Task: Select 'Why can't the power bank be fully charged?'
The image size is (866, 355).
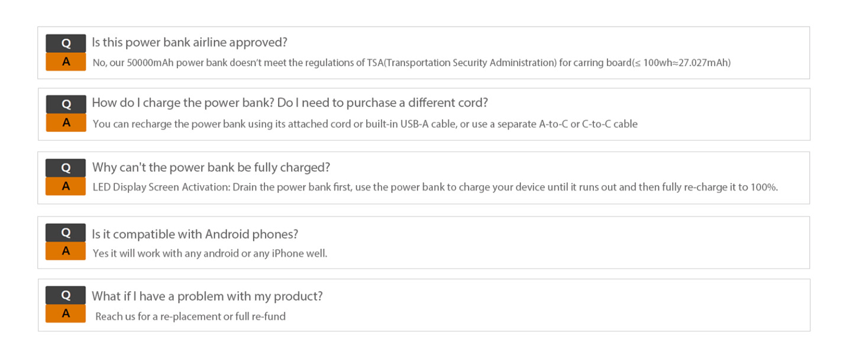Action: (x=211, y=167)
